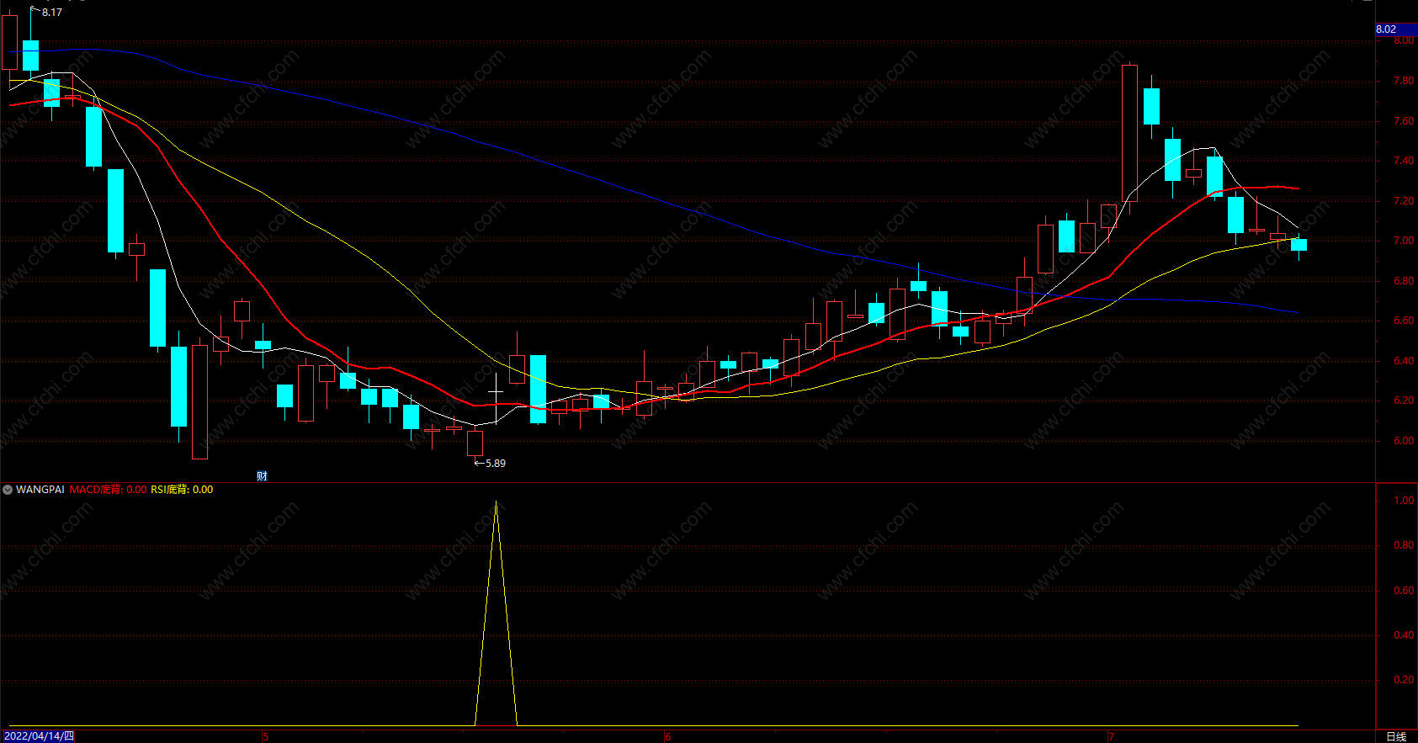The height and width of the screenshot is (743, 1418).
Task: Click the tall candle at 7.88 high
Action: point(1129,133)
